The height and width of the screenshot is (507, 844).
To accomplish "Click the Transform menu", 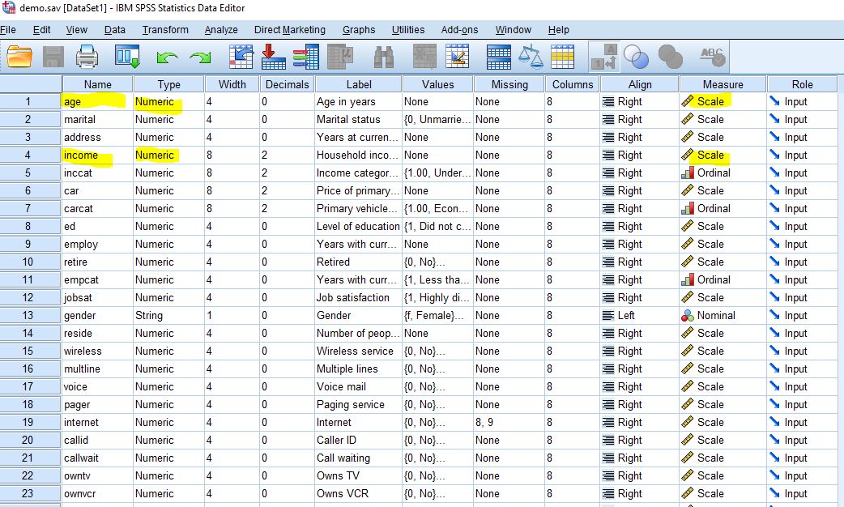I will (165, 29).
